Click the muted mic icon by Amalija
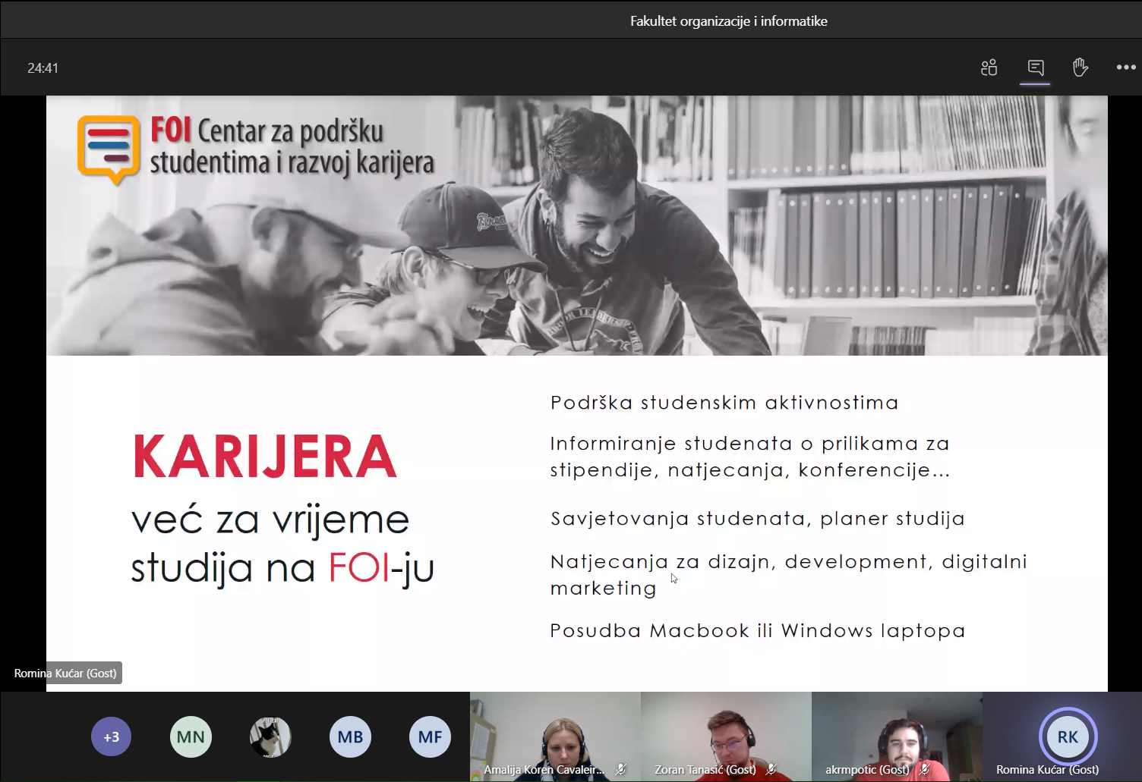Viewport: 1142px width, 782px height. 620,769
